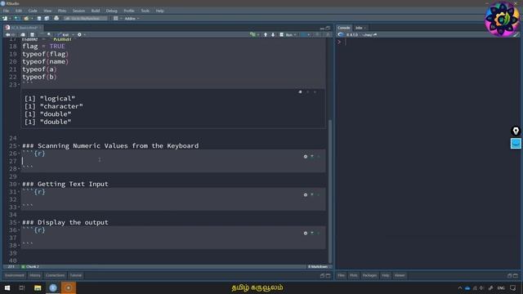Collapse the Getting Text Input heading section
The image size is (523, 294).
click(19, 185)
